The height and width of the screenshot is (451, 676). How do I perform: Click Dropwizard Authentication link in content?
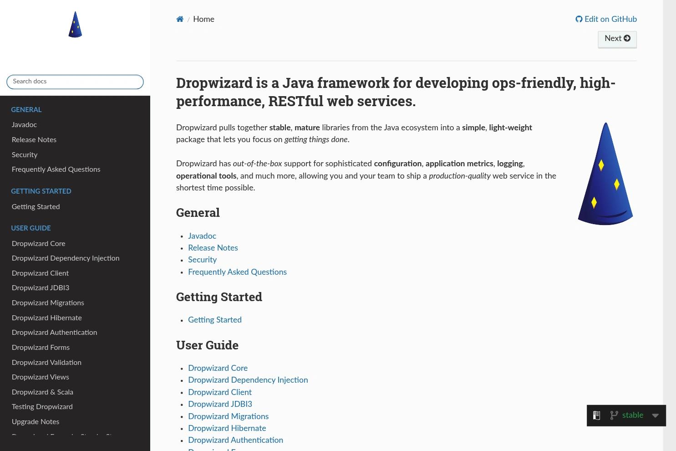pos(235,440)
